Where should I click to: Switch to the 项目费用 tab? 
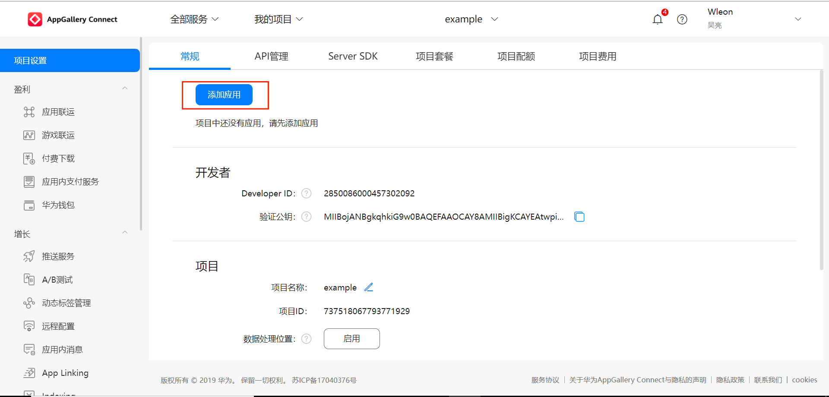(598, 57)
